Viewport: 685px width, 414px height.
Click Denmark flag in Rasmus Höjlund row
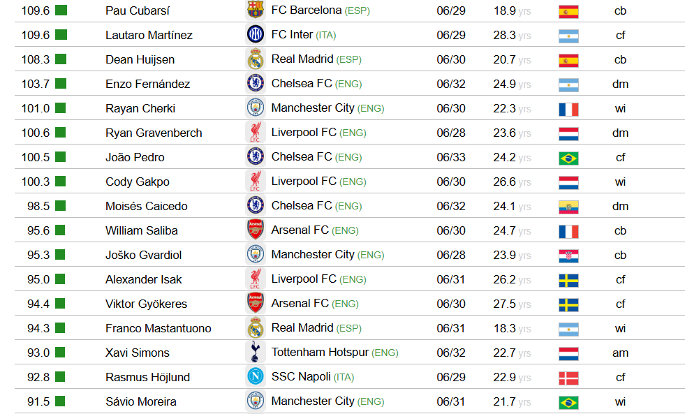click(568, 378)
